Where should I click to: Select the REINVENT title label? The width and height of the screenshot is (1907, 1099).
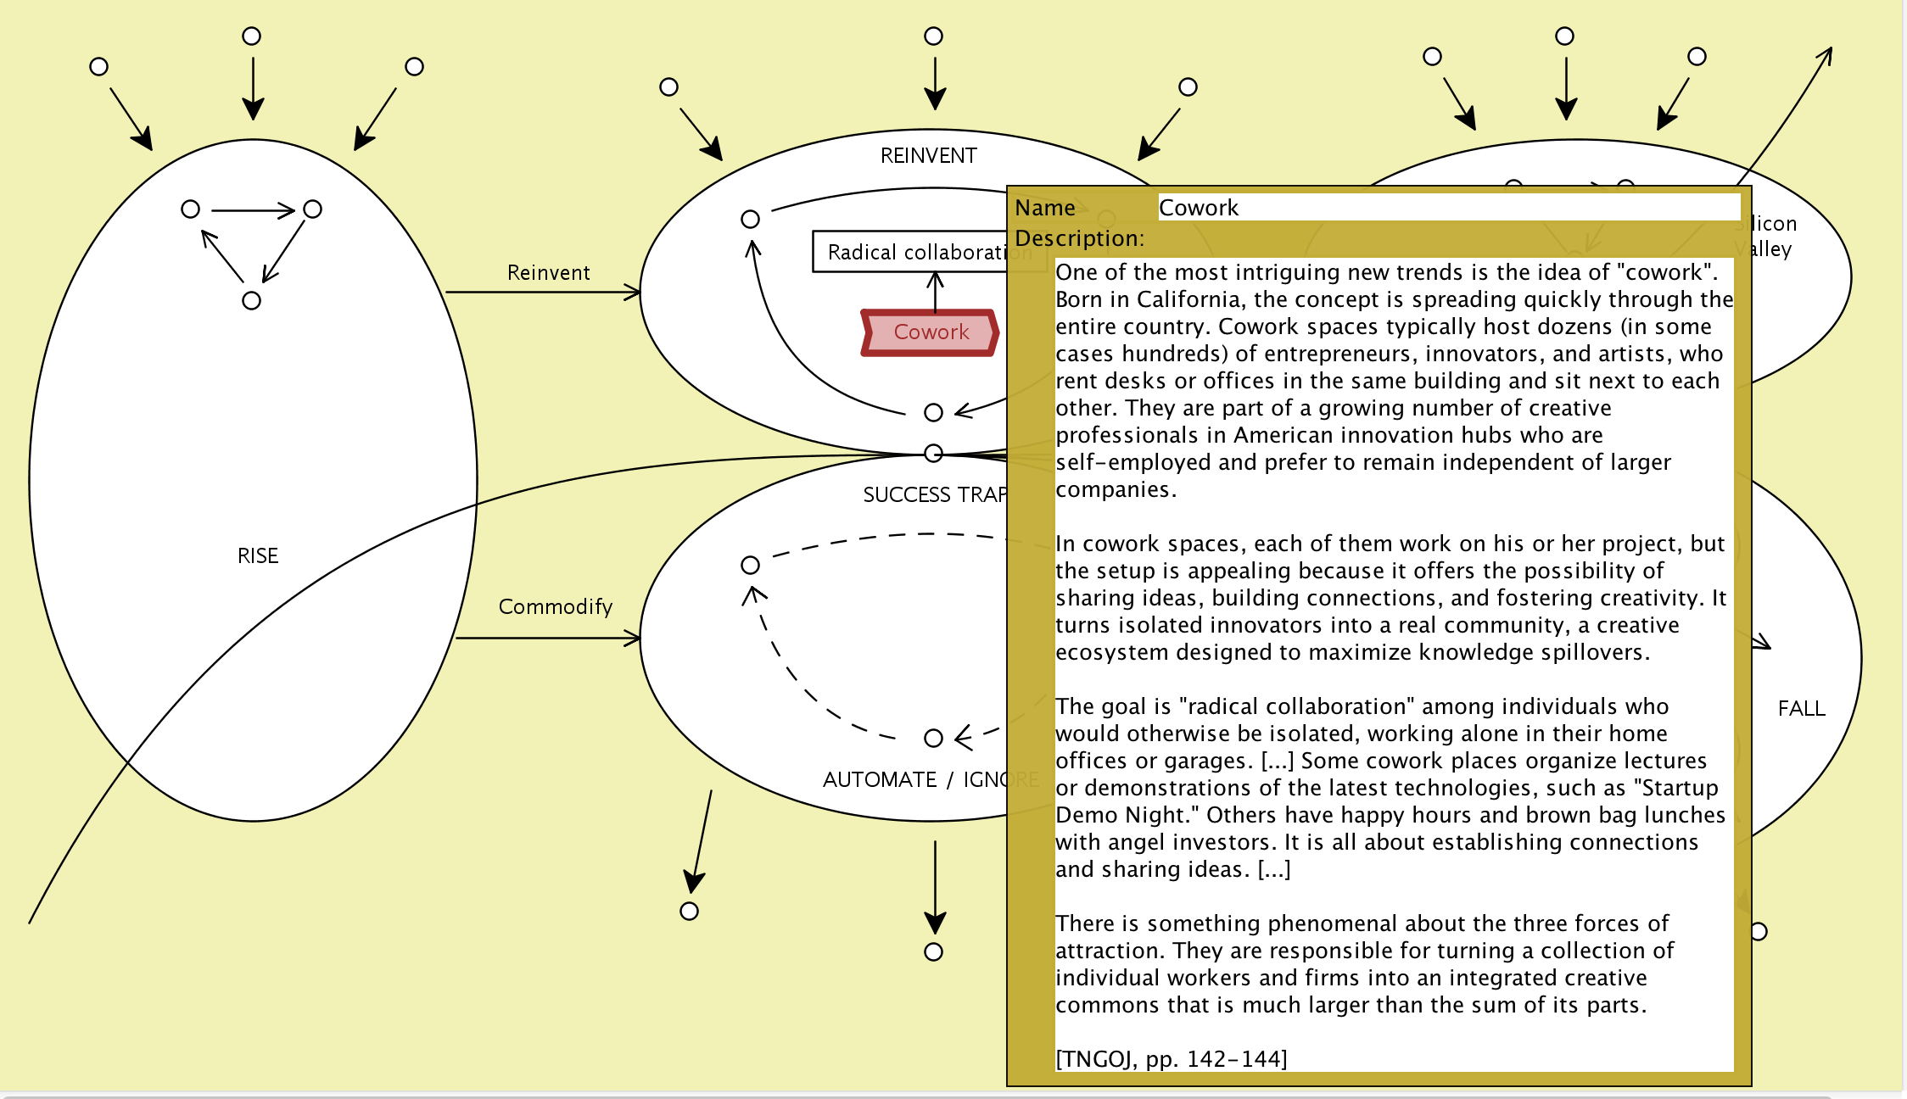pos(928,156)
